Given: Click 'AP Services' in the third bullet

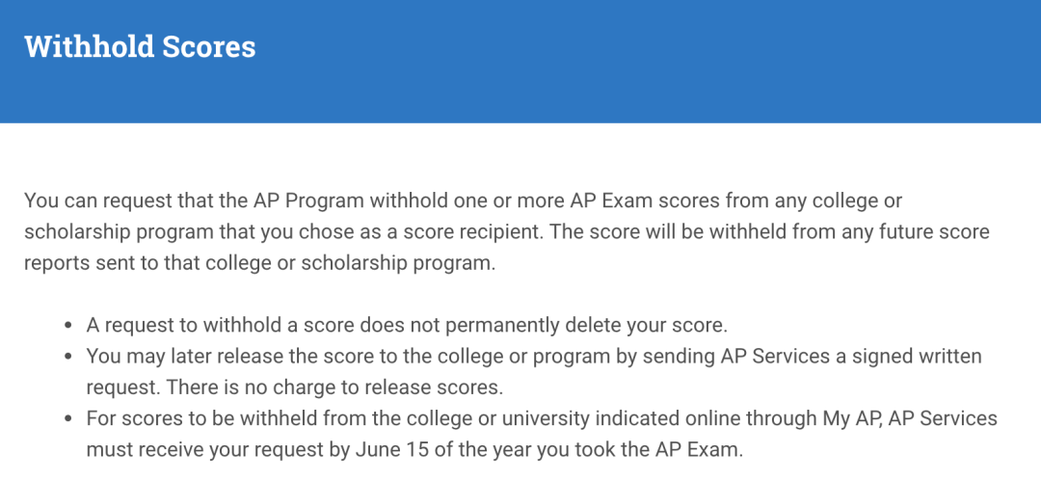Looking at the screenshot, I should [x=942, y=418].
